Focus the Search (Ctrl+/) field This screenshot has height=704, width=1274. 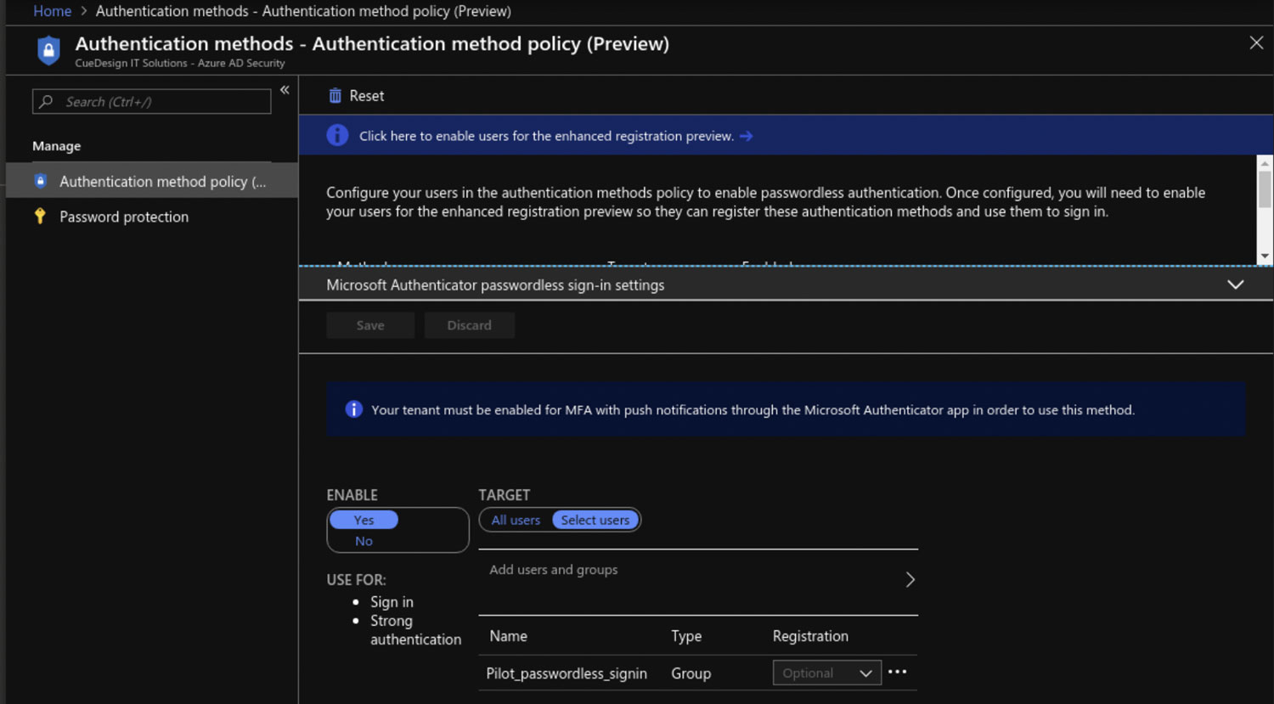[152, 102]
